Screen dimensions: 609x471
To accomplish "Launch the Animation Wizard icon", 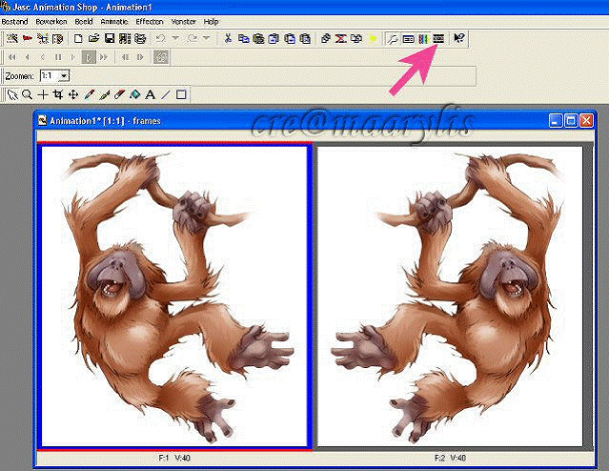I will pos(12,38).
